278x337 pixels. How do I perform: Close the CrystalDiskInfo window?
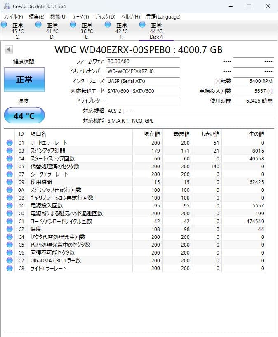pos(268,6)
